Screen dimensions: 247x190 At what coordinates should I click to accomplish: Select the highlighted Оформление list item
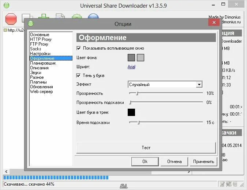(51, 58)
